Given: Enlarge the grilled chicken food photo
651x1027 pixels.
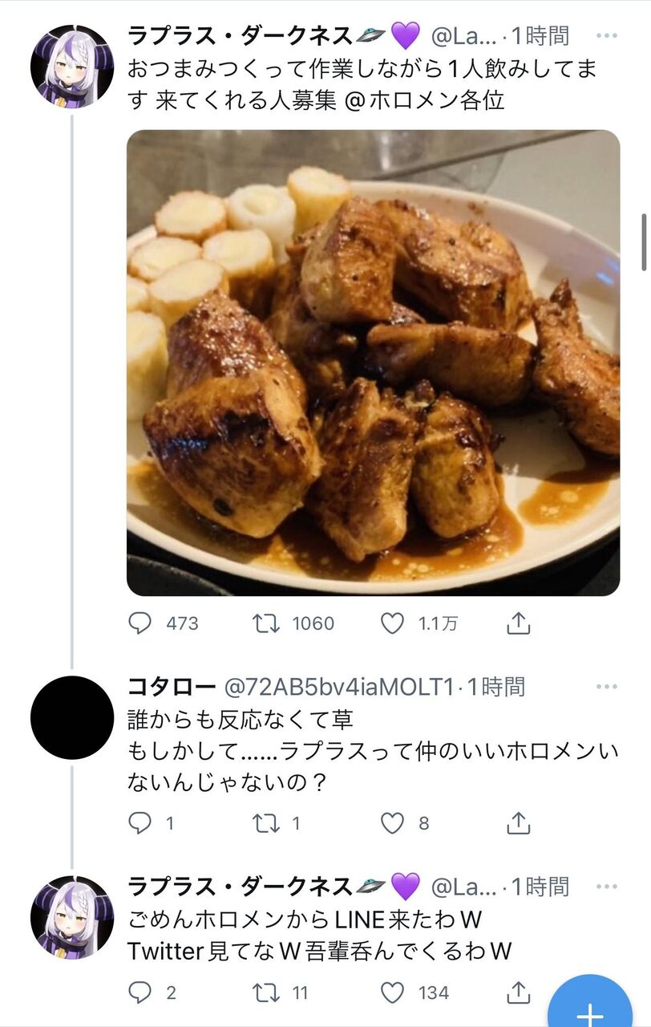Looking at the screenshot, I should (373, 363).
